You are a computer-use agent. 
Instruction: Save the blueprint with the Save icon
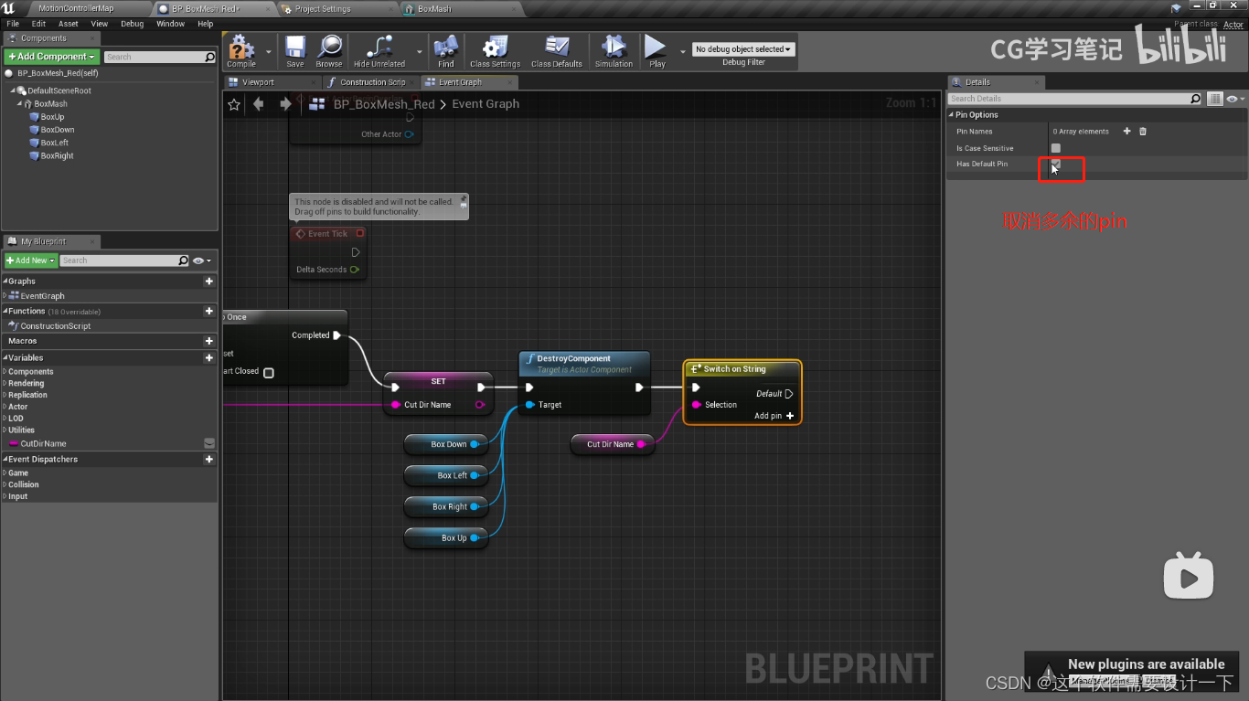click(295, 51)
